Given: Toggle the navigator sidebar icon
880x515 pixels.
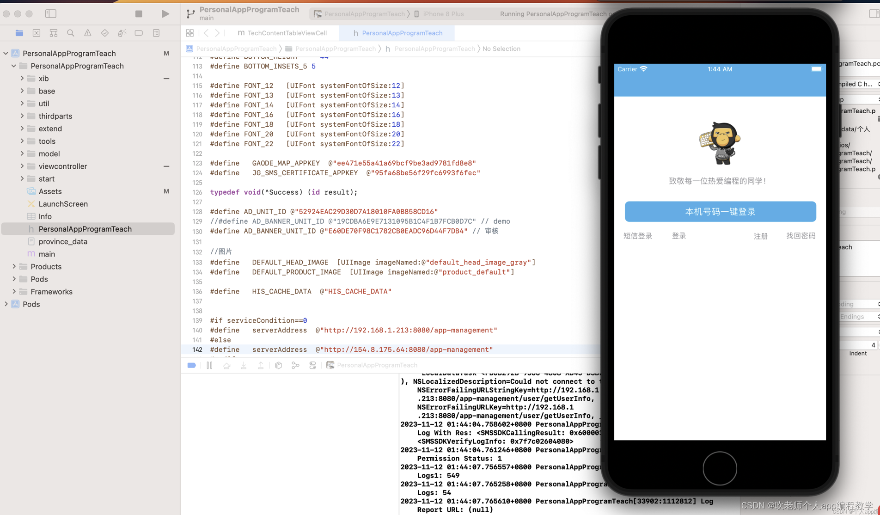Looking at the screenshot, I should pos(51,14).
